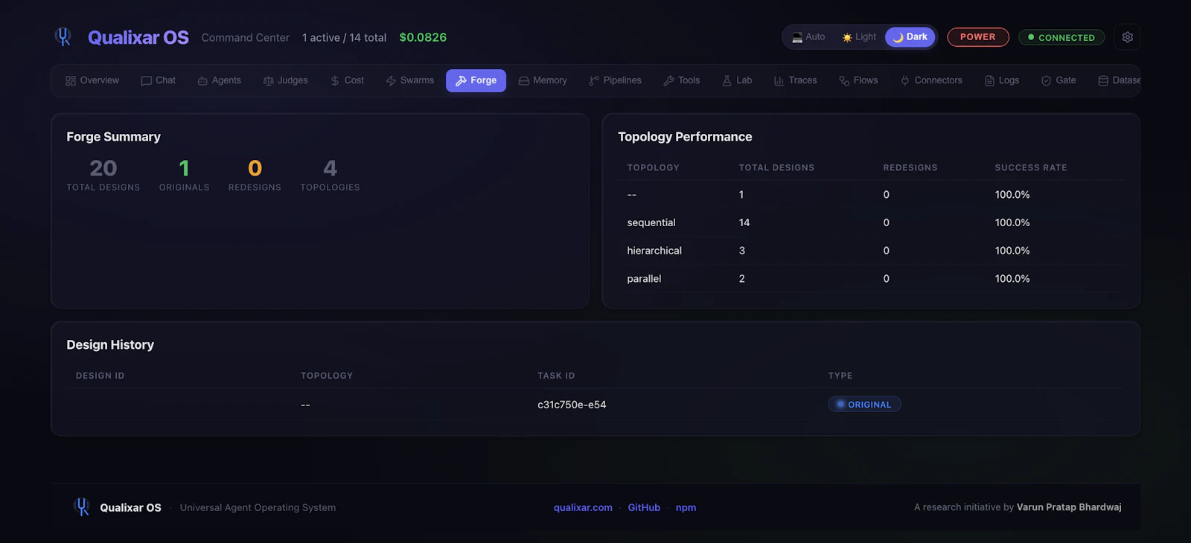Click the Qualixar OS logo icon in header

pyautogui.click(x=63, y=36)
